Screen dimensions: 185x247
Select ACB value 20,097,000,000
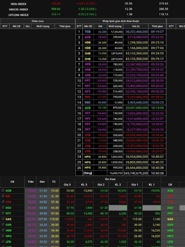point(137,108)
